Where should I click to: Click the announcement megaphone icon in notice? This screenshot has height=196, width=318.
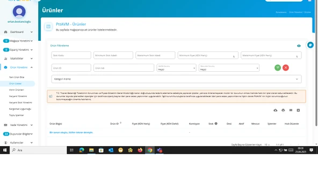(50, 96)
